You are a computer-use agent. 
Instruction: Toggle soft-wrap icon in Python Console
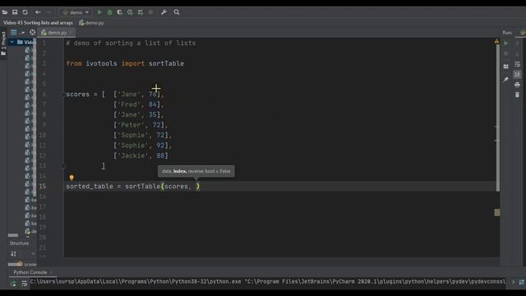[x=24, y=284]
